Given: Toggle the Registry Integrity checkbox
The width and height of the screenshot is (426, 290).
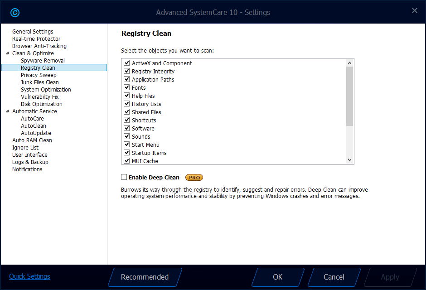Looking at the screenshot, I should 126,71.
